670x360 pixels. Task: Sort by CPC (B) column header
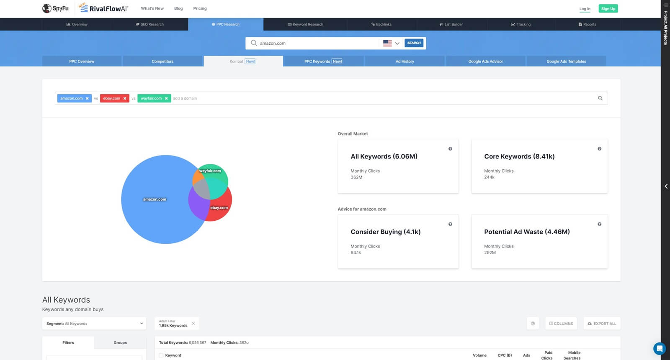[x=505, y=355]
